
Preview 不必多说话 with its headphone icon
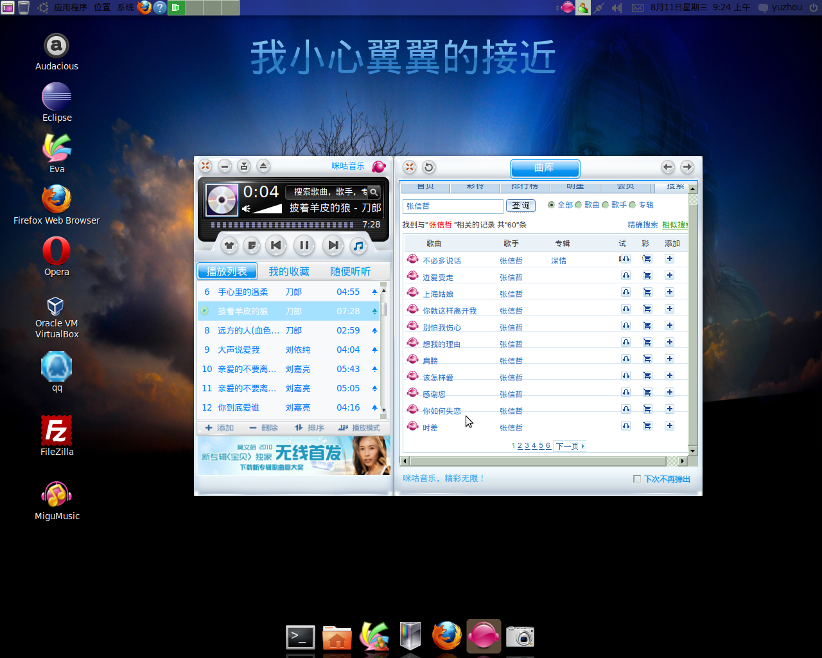coord(625,259)
